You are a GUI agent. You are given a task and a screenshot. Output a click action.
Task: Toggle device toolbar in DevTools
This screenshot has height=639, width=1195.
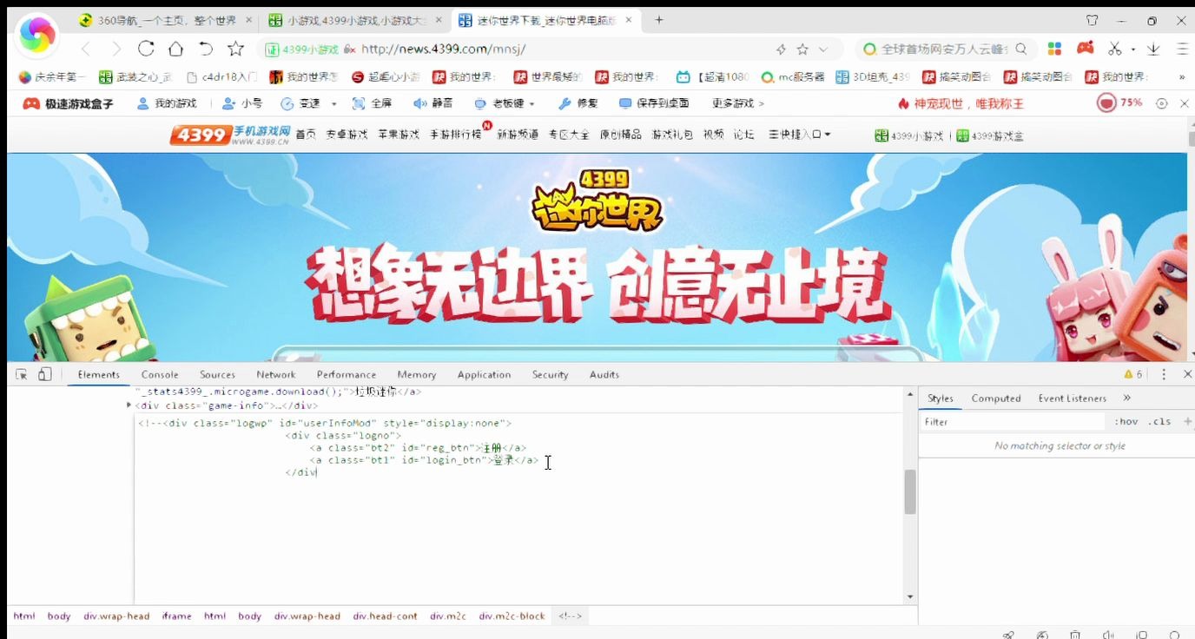click(44, 374)
